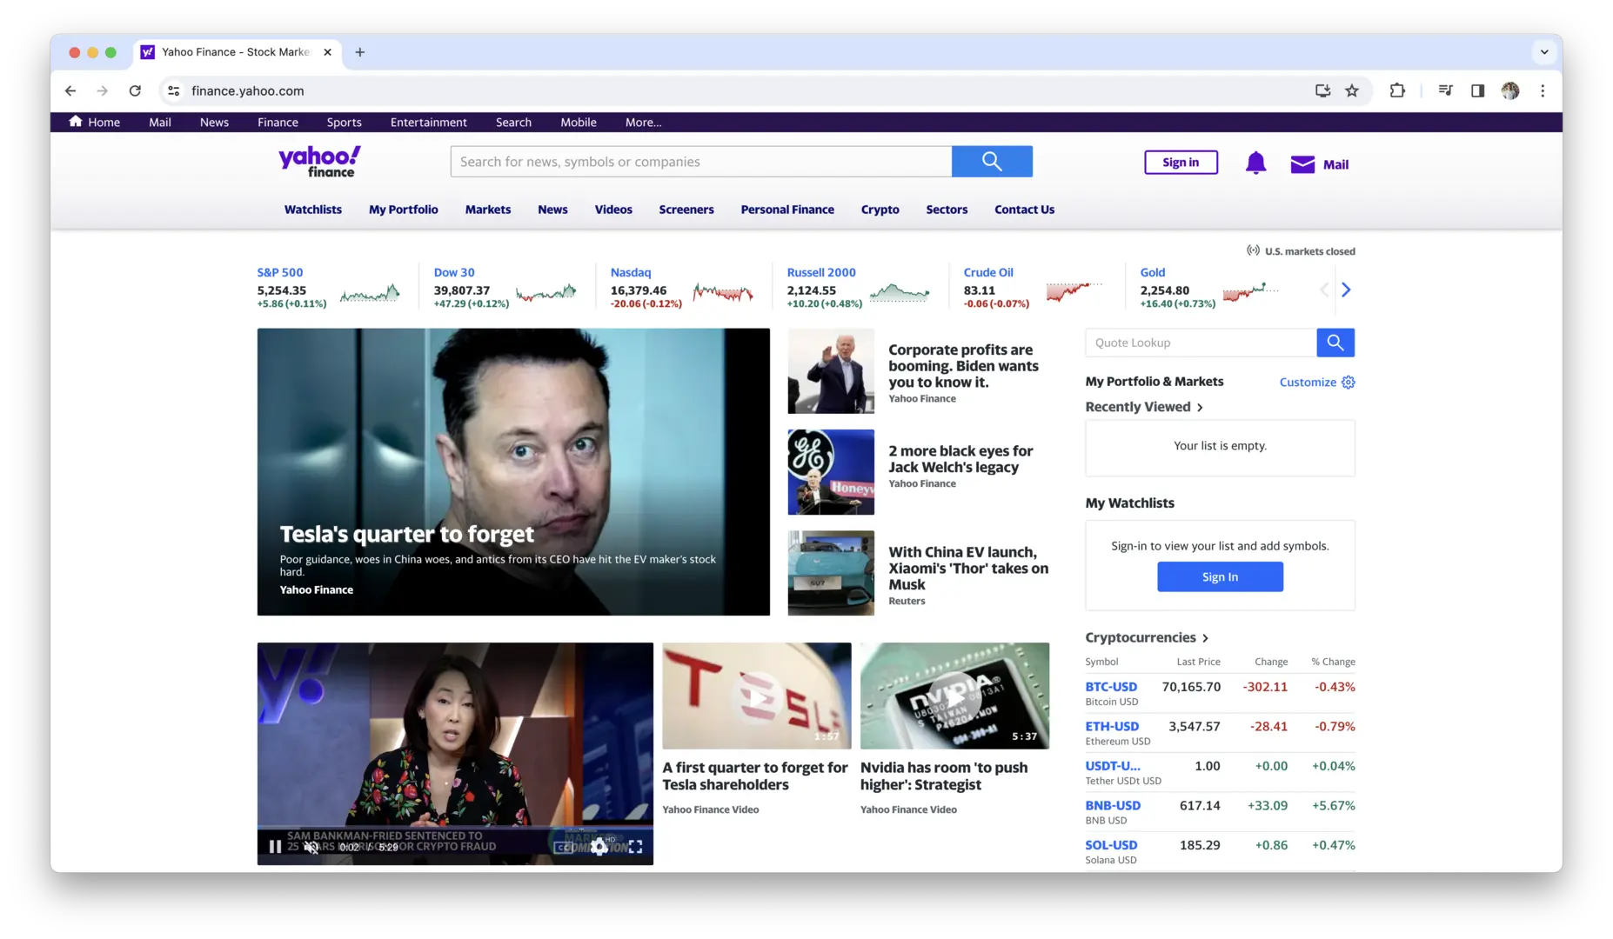Open the Screeners menu
Viewport: 1613px width, 939px height.
686,210
